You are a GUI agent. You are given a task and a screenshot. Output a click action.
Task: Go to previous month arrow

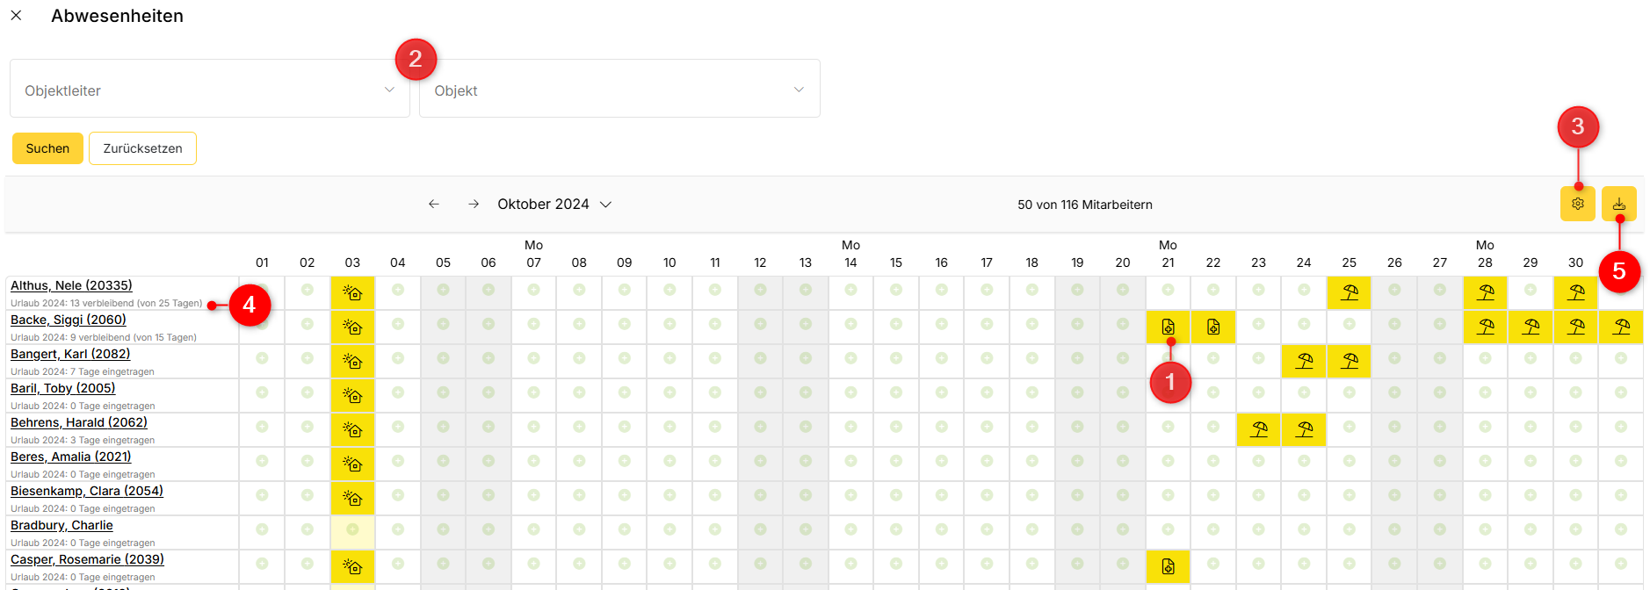[x=434, y=204]
